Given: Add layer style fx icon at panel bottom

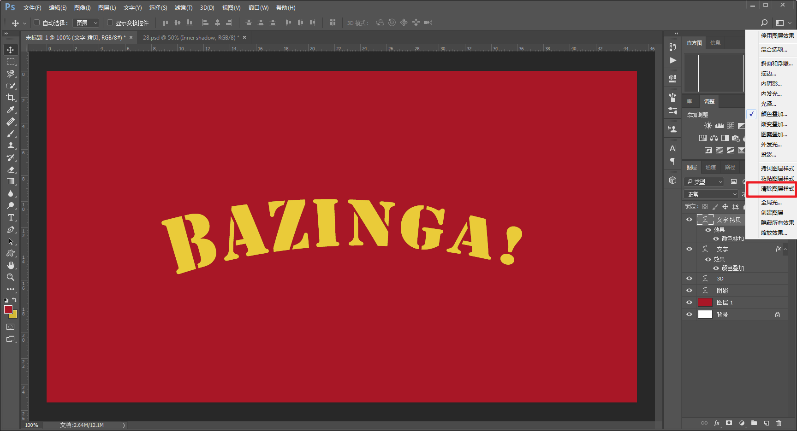Looking at the screenshot, I should point(717,423).
